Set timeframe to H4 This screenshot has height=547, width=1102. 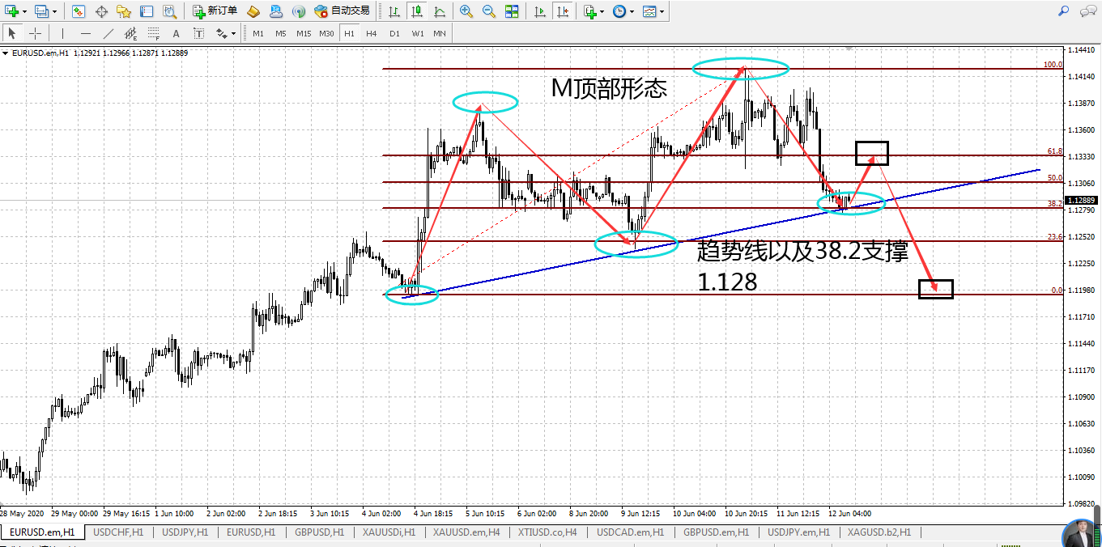coord(372,33)
